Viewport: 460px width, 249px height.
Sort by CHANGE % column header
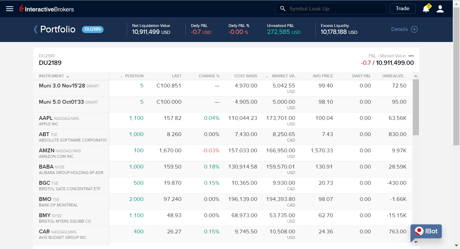pyautogui.click(x=209, y=76)
